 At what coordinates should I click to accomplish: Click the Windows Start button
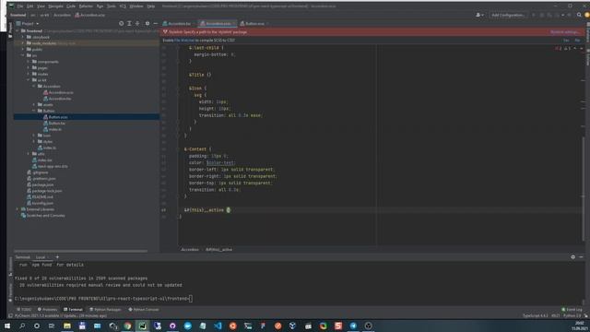click(7, 326)
